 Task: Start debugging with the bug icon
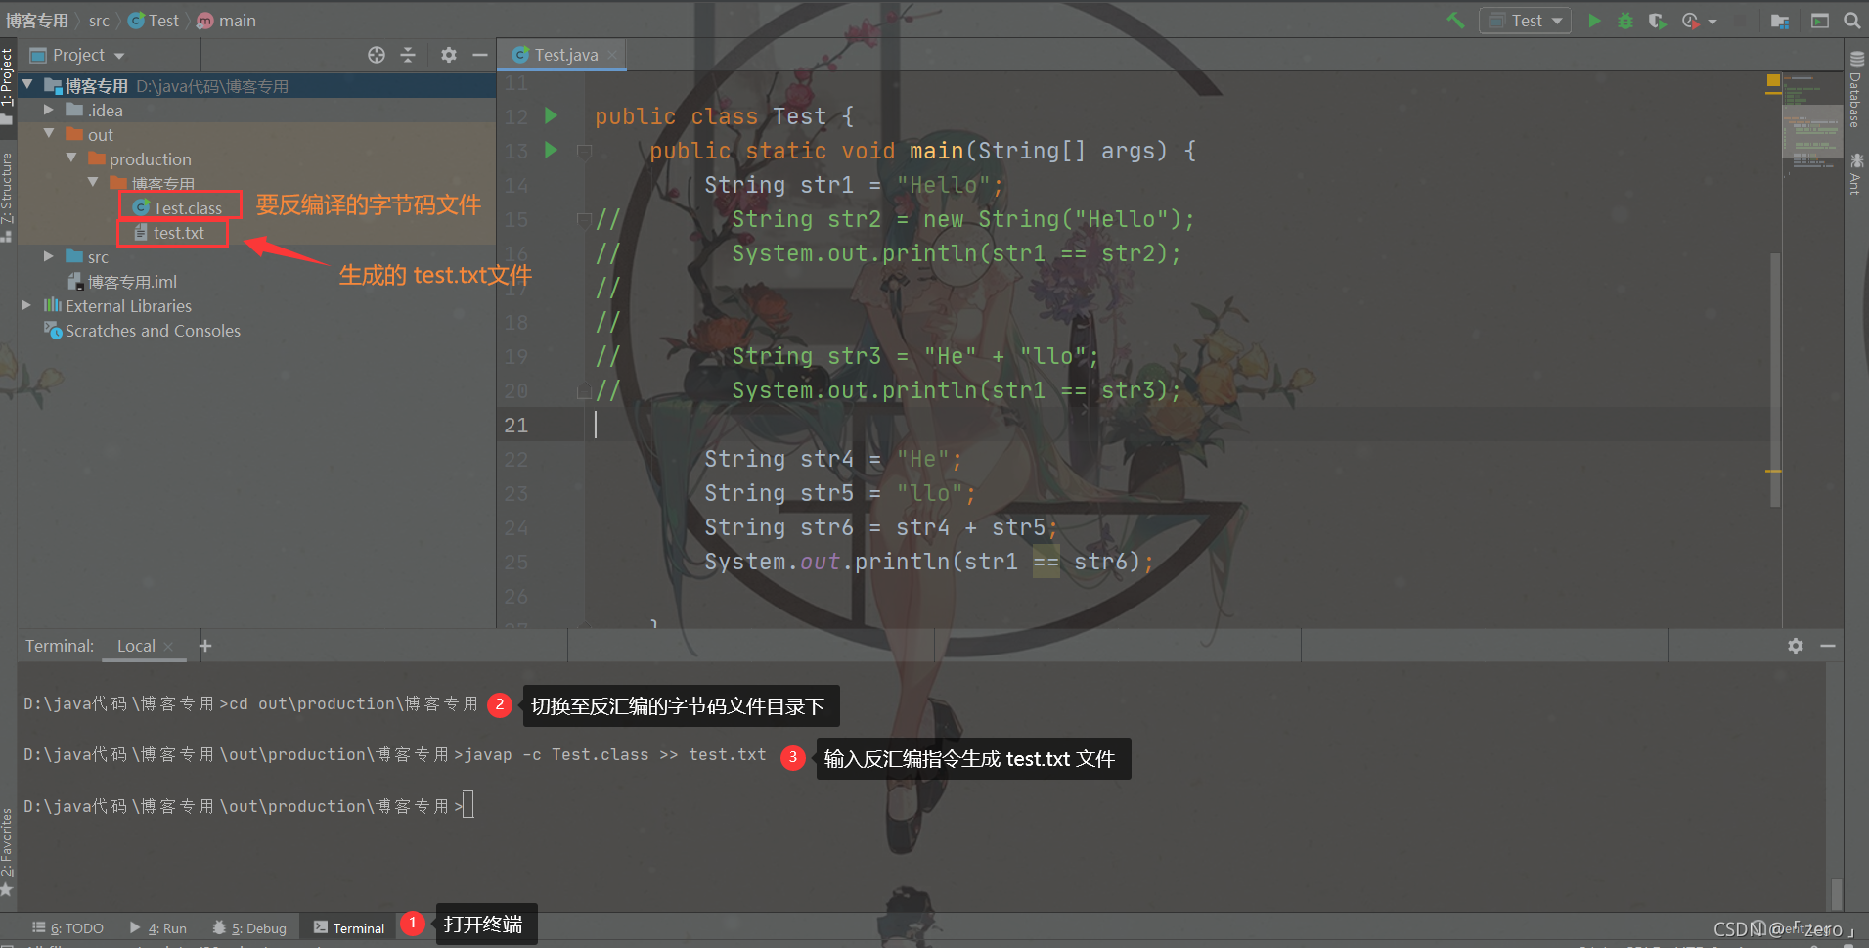1625,21
